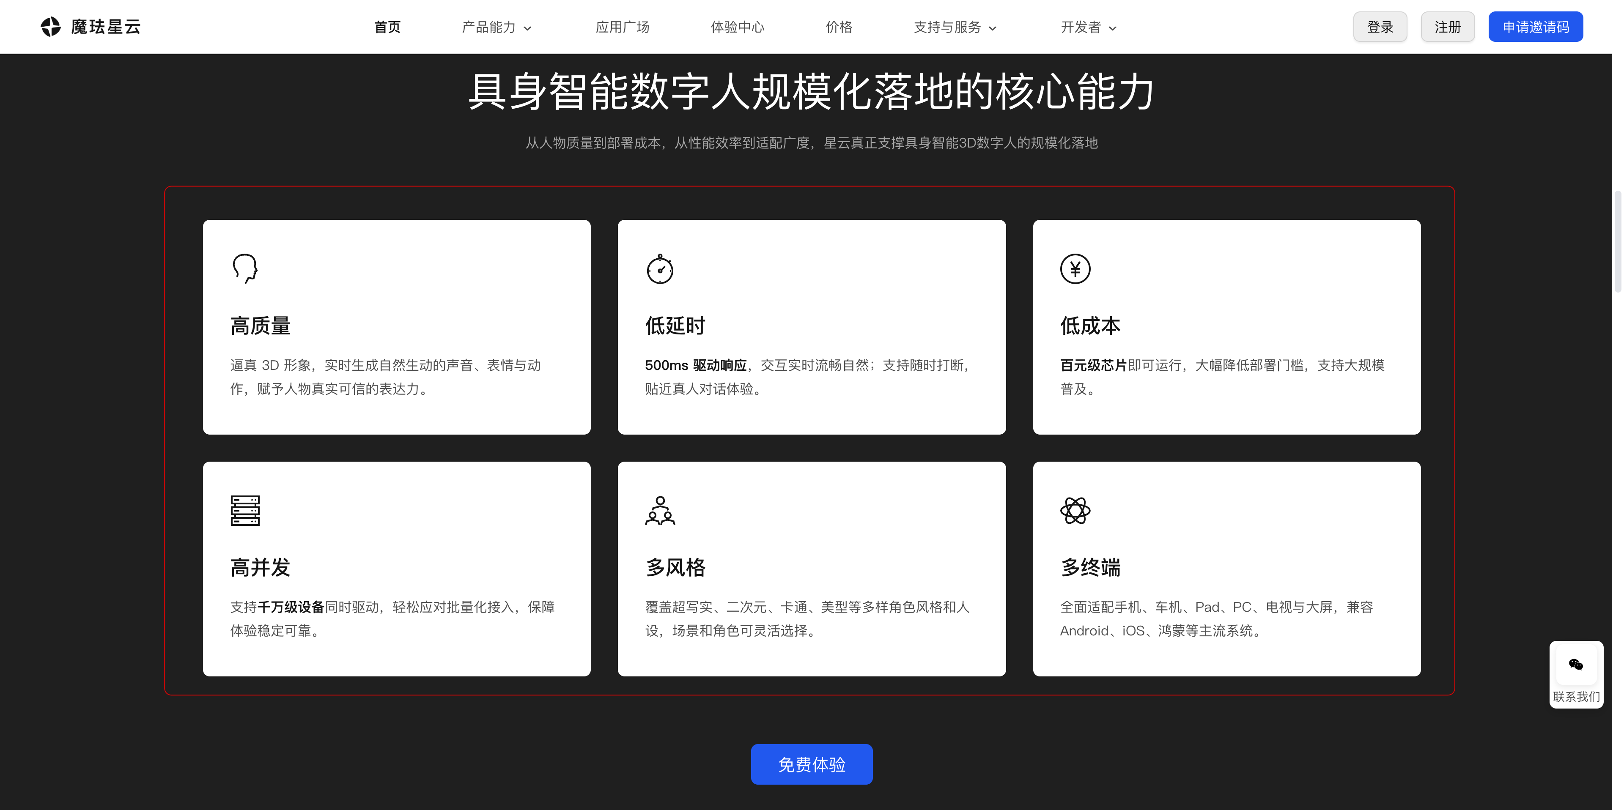Open the 价格 page

[x=839, y=27]
